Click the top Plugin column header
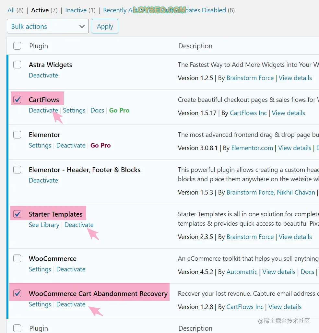The height and width of the screenshot is (333, 319). tap(39, 46)
